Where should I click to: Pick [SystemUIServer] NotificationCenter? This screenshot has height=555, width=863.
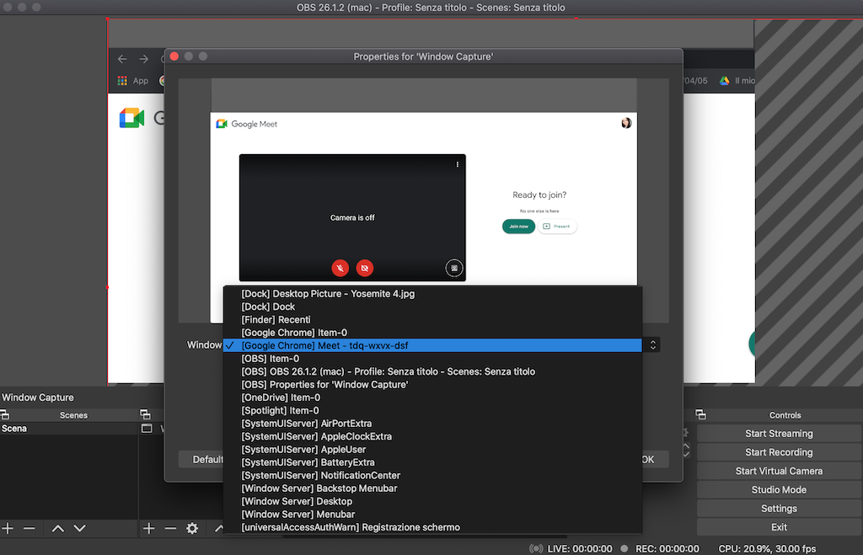[x=432, y=475]
